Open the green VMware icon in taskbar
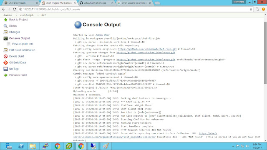This screenshot has height=150, width=267. (69, 146)
